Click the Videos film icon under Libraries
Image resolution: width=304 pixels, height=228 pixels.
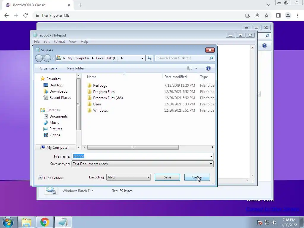(45, 135)
